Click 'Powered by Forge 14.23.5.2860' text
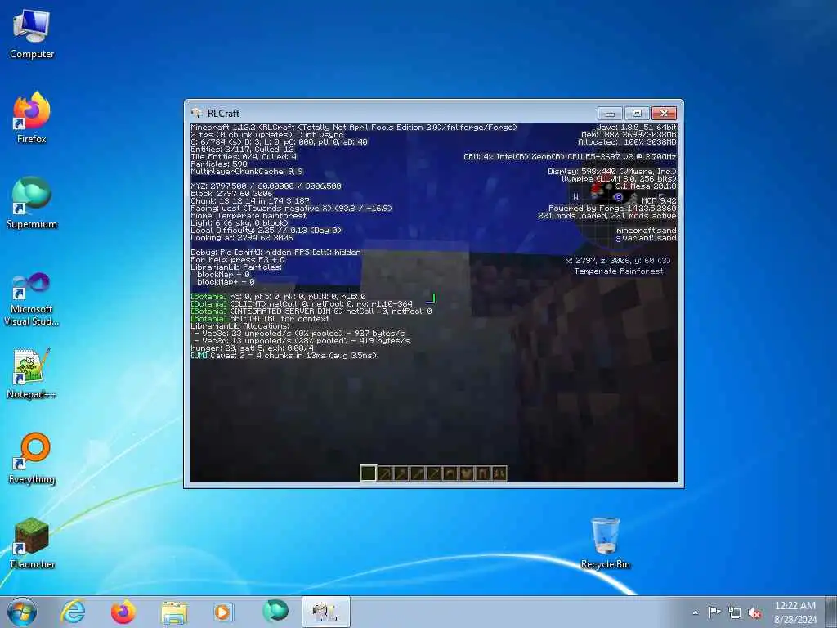Viewport: 837px width, 628px height. [x=612, y=209]
